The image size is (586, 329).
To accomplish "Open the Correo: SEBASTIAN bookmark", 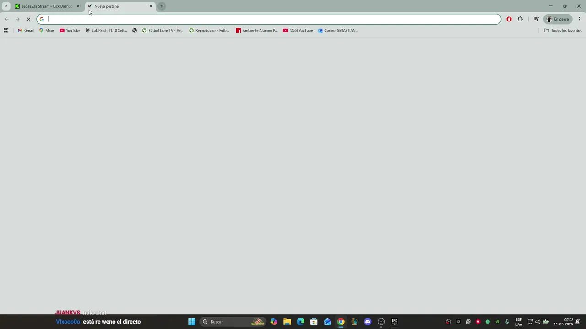I will tap(338, 31).
